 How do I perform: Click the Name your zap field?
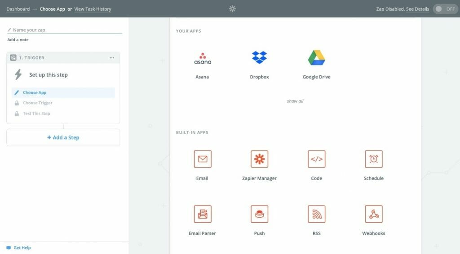tap(65, 30)
